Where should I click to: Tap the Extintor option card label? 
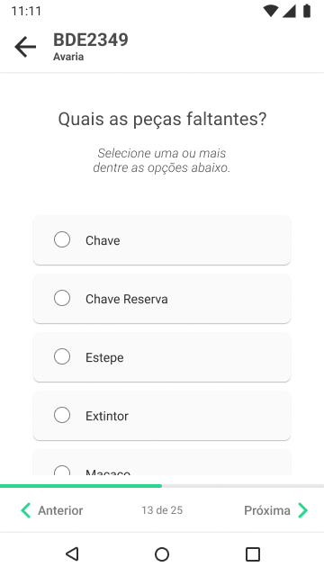[x=107, y=416]
